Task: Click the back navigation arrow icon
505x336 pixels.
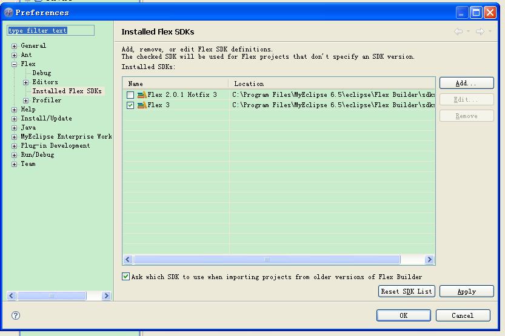Action: click(x=458, y=31)
